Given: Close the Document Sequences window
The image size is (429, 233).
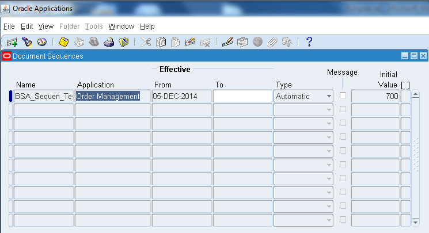Looking at the screenshot, I should (x=423, y=56).
